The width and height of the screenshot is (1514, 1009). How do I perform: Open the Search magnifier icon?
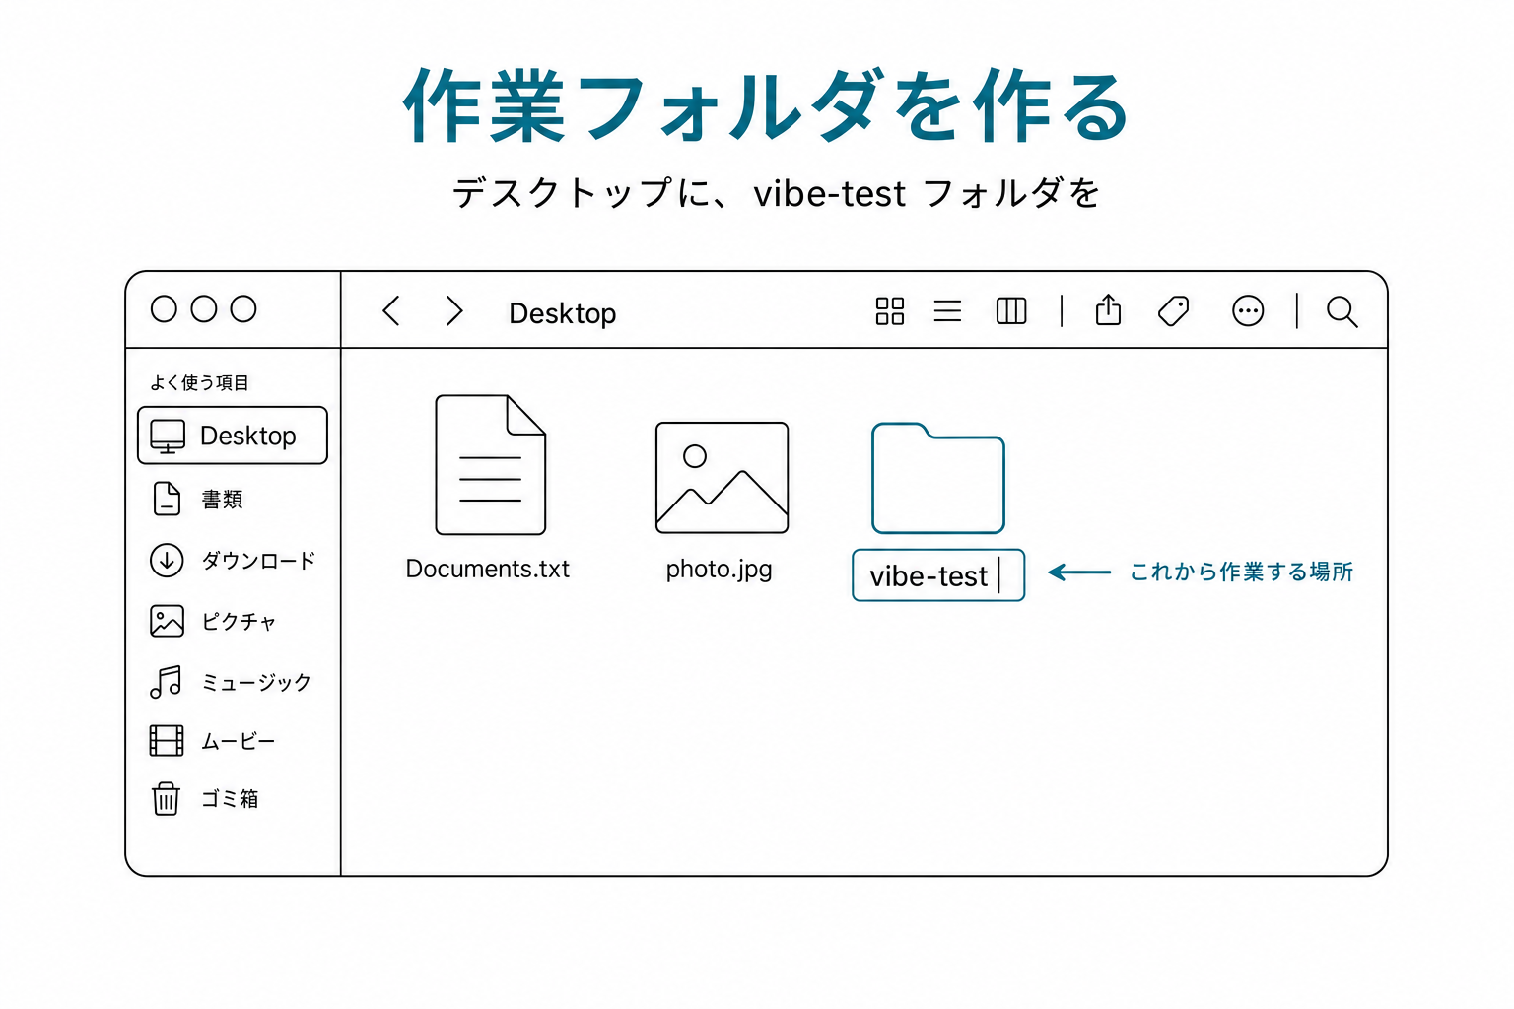pos(1342,311)
